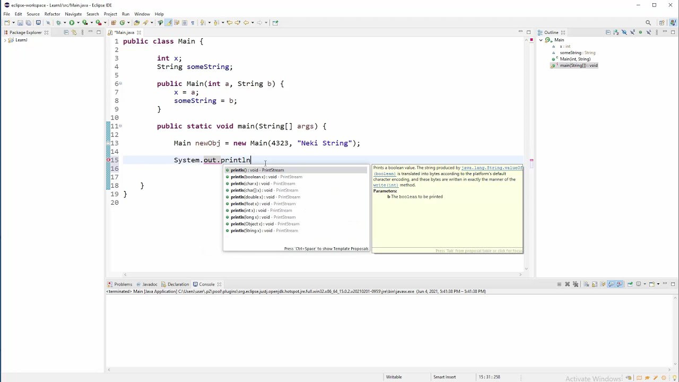Image resolution: width=679 pixels, height=382 pixels.
Task: Select the *Main.java editor tab
Action: 124,32
